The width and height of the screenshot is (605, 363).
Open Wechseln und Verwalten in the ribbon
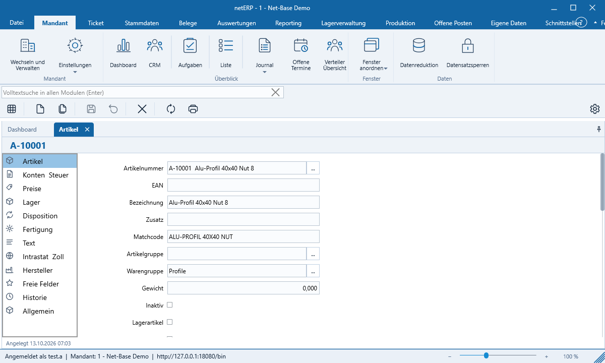tap(28, 54)
